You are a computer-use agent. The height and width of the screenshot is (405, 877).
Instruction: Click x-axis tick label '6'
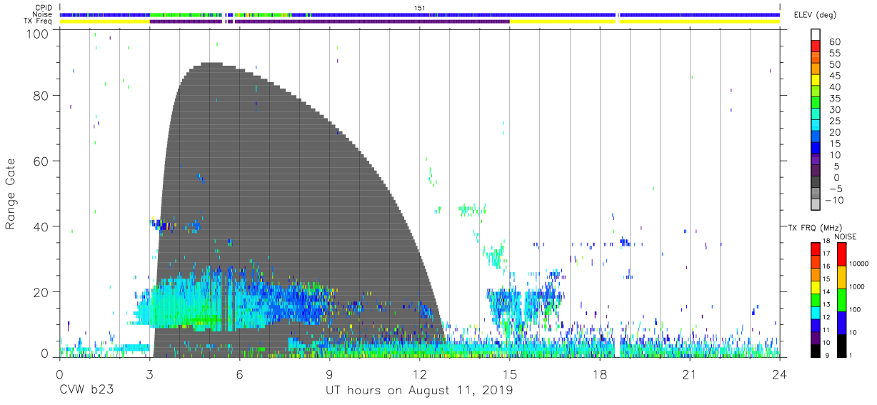(239, 375)
